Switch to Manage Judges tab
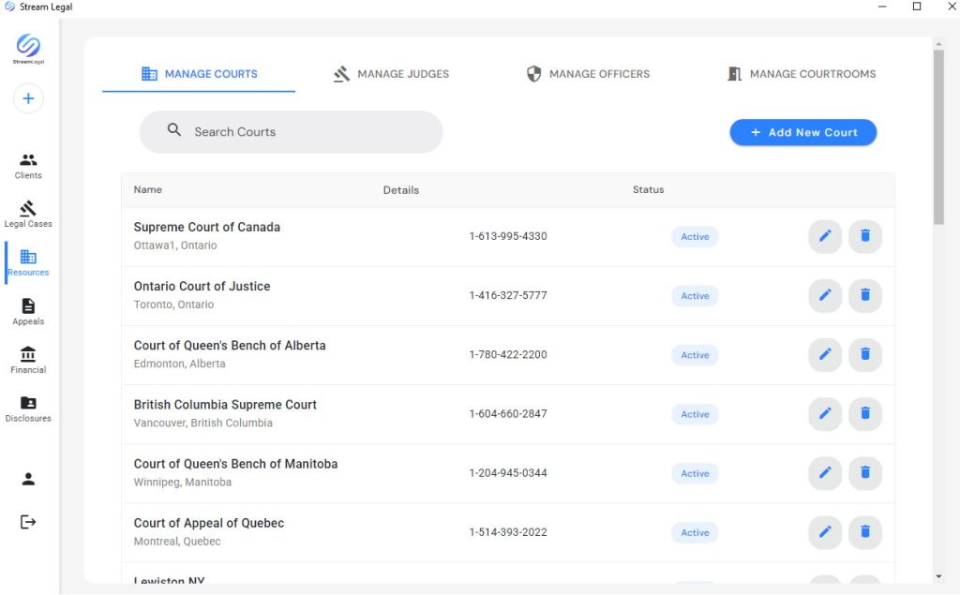Screen dimensions: 960x595 coord(391,74)
